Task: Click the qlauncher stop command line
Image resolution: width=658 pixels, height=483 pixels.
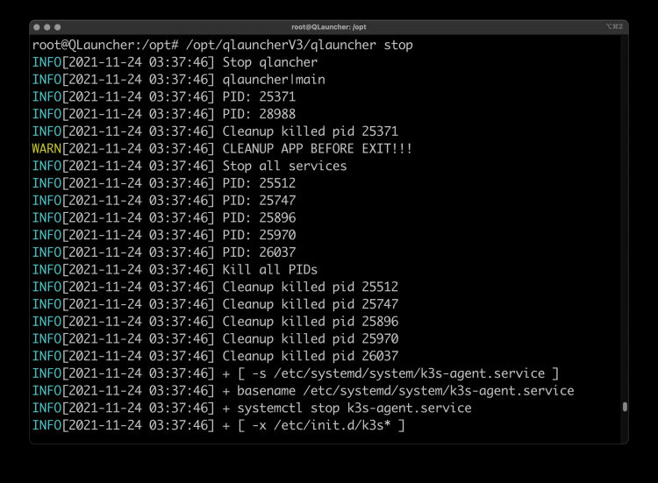Action: 222,45
